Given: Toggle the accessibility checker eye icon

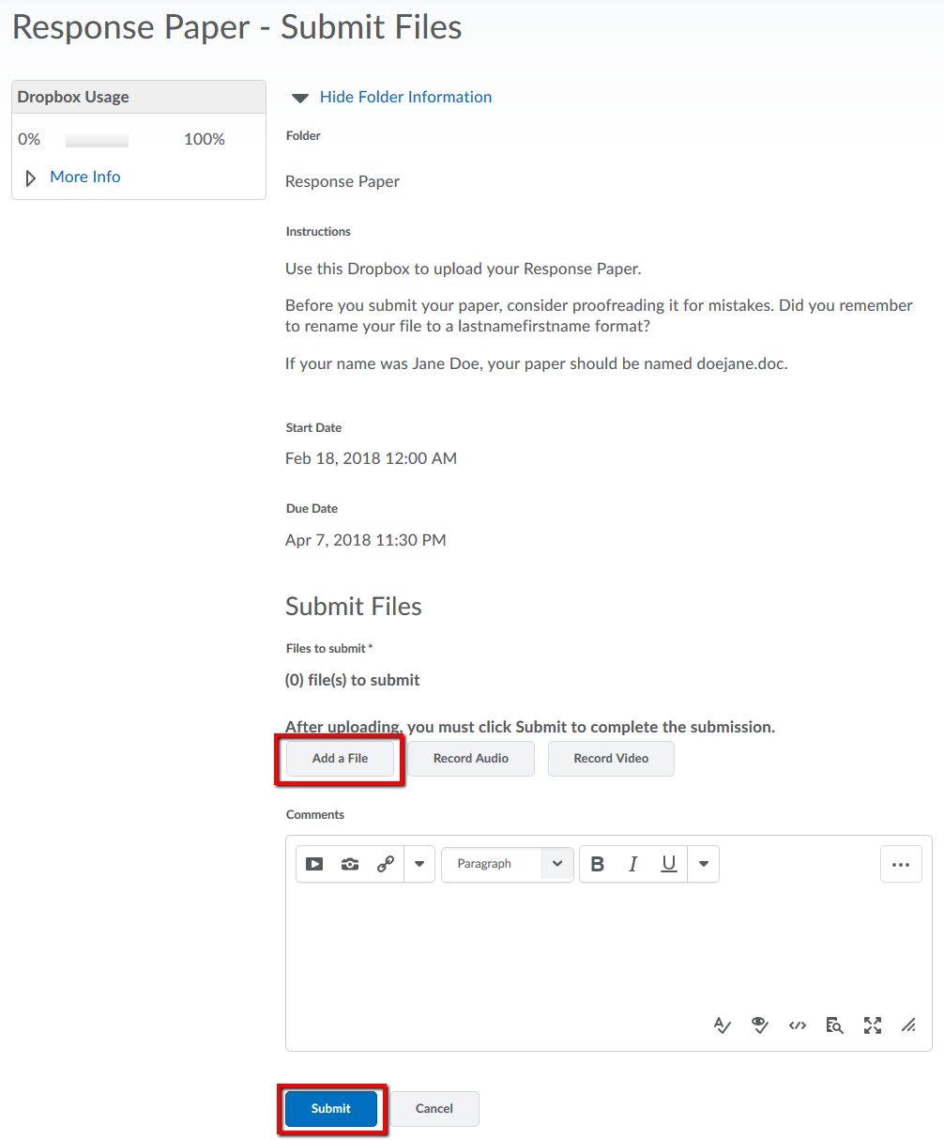Looking at the screenshot, I should 760,1025.
